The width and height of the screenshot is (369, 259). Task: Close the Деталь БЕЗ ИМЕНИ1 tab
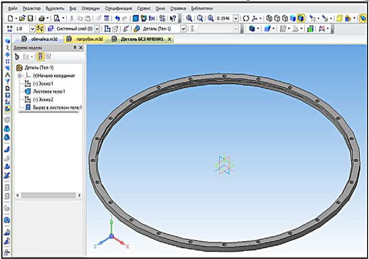[169, 39]
